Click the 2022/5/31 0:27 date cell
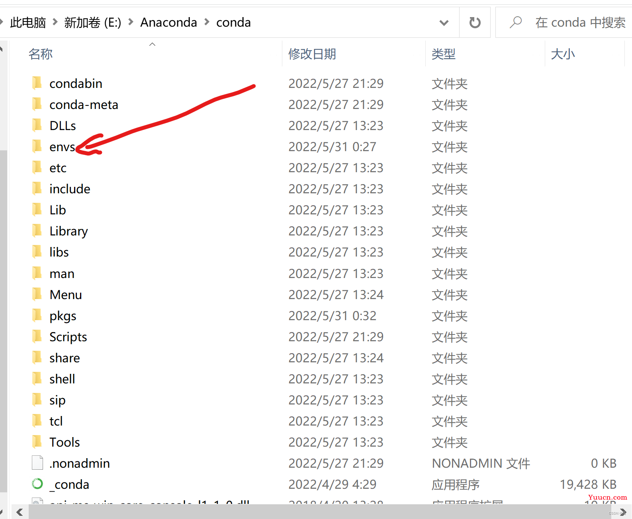Viewport: 632px width, 519px height. 333,147
